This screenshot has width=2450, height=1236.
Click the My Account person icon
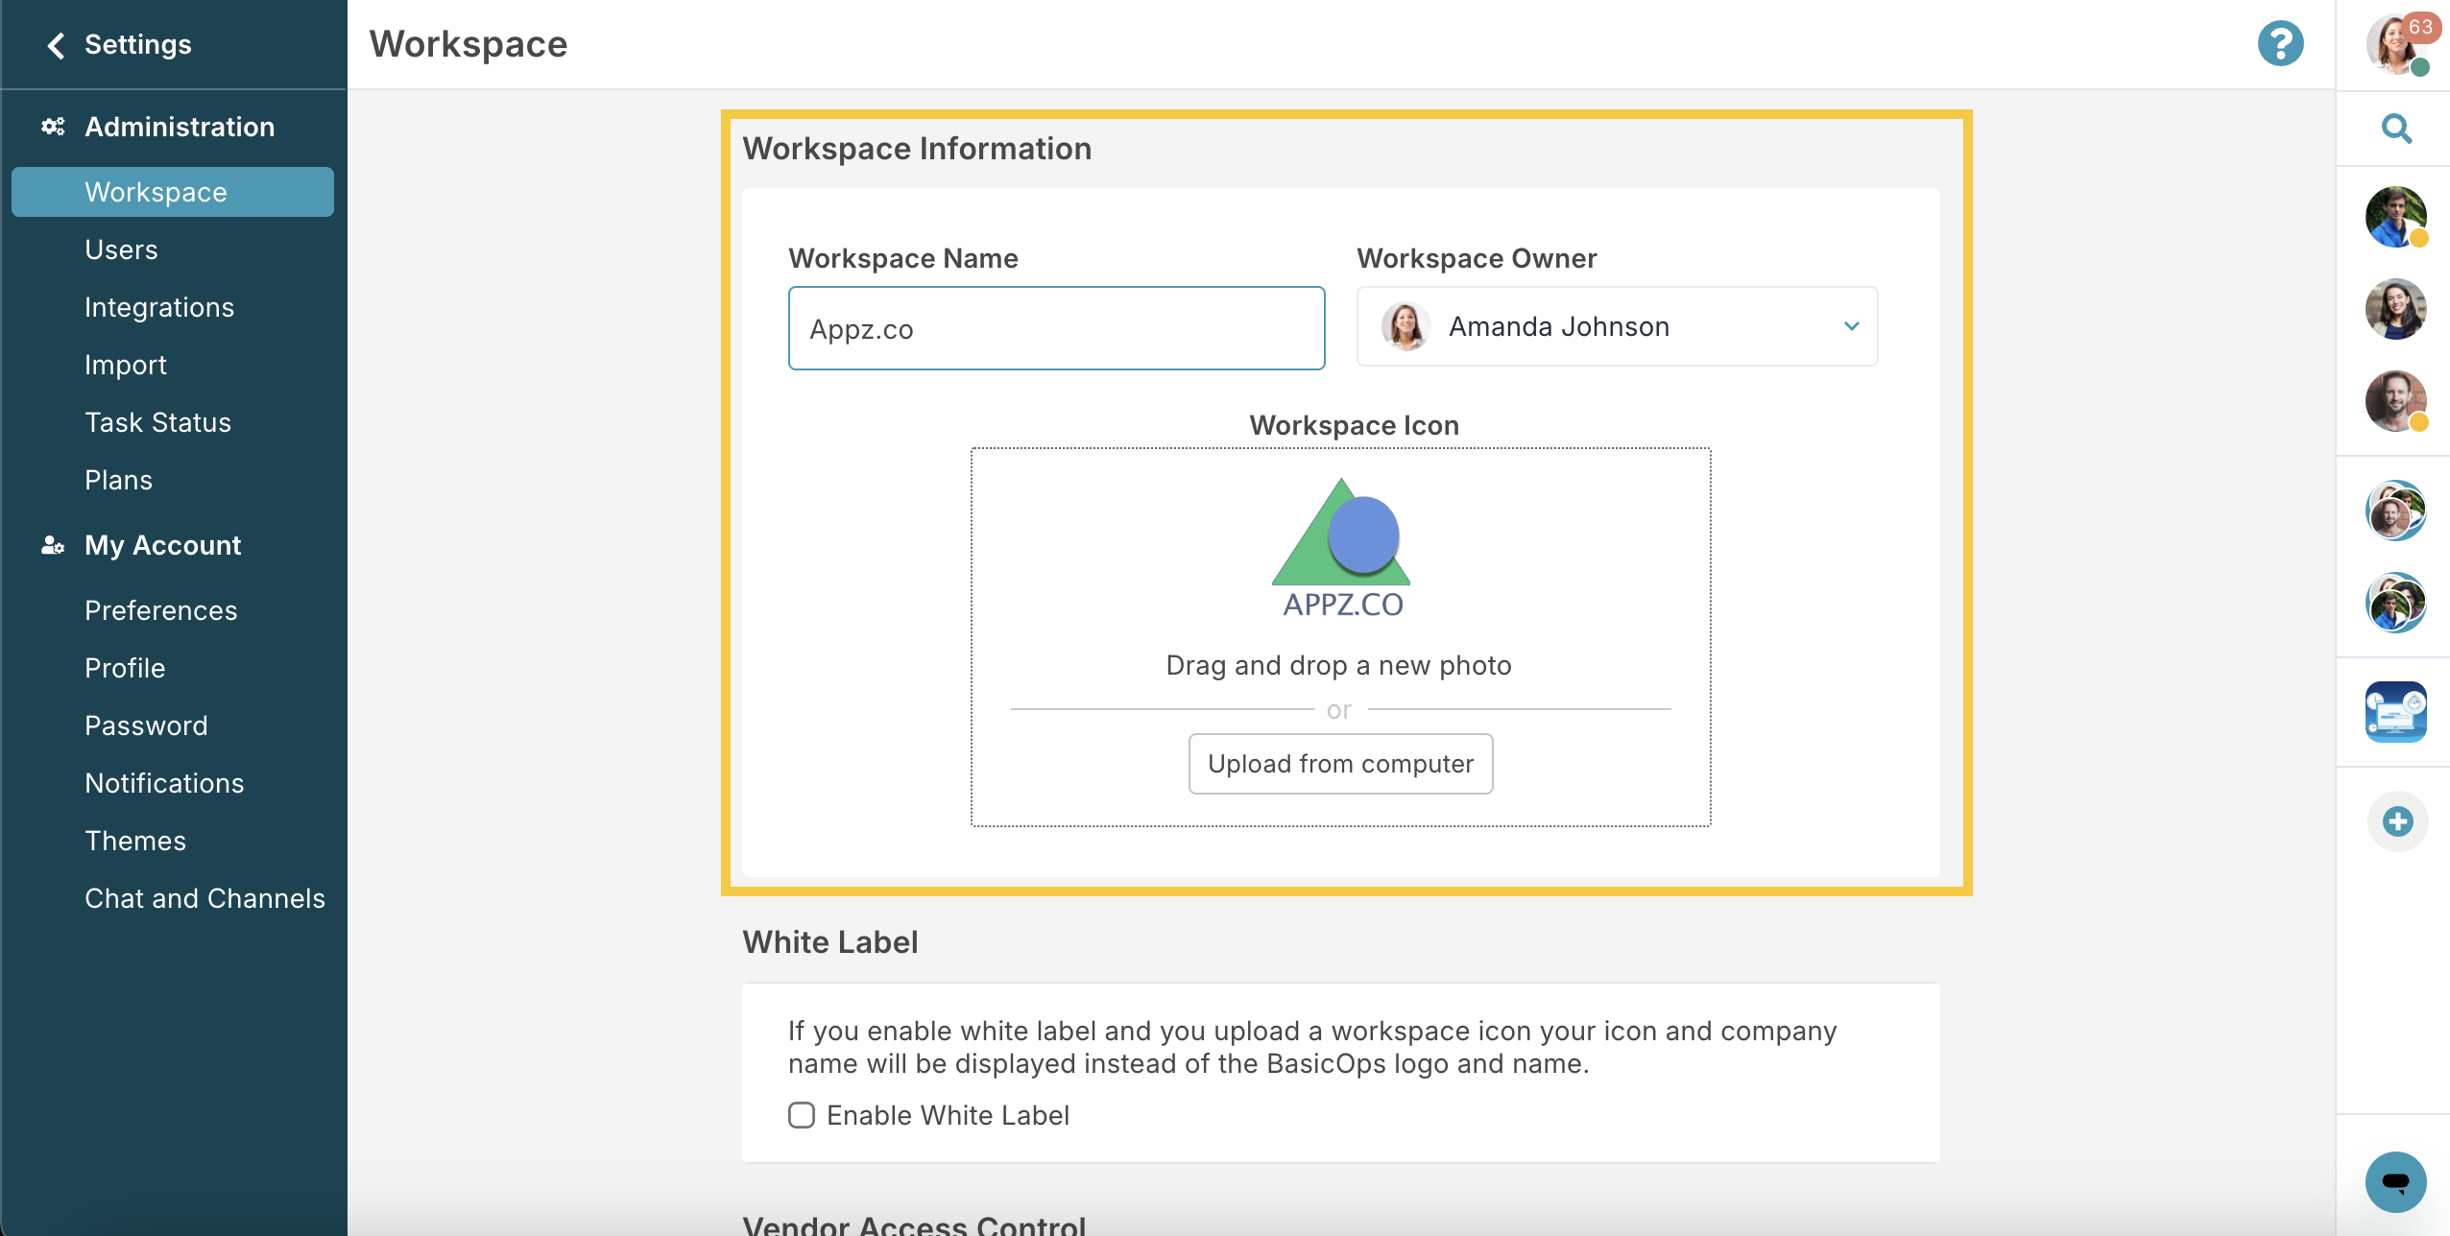click(51, 545)
